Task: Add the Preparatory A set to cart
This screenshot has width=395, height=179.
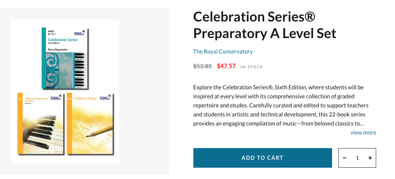Action: (262, 158)
